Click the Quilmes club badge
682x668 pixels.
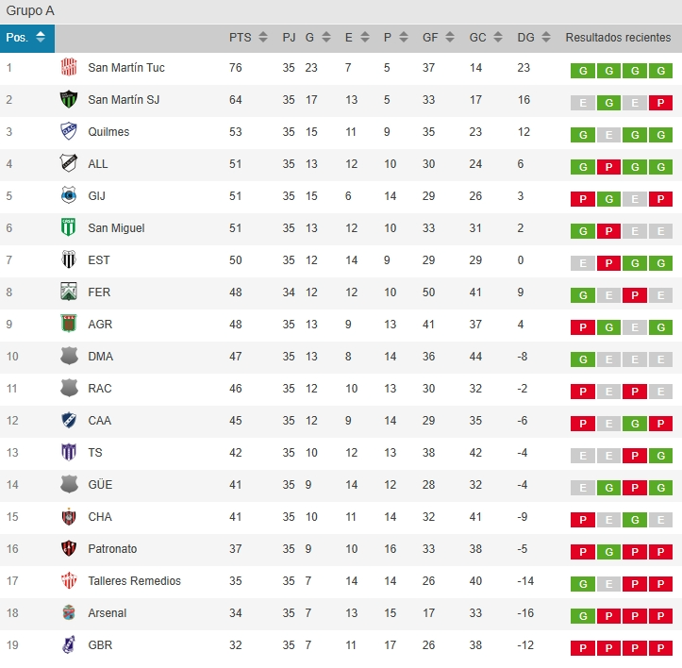tap(69, 131)
